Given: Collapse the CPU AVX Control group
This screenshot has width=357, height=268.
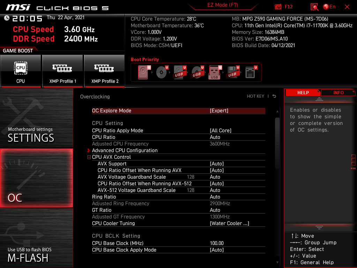Looking at the screenshot, I should 89,157.
